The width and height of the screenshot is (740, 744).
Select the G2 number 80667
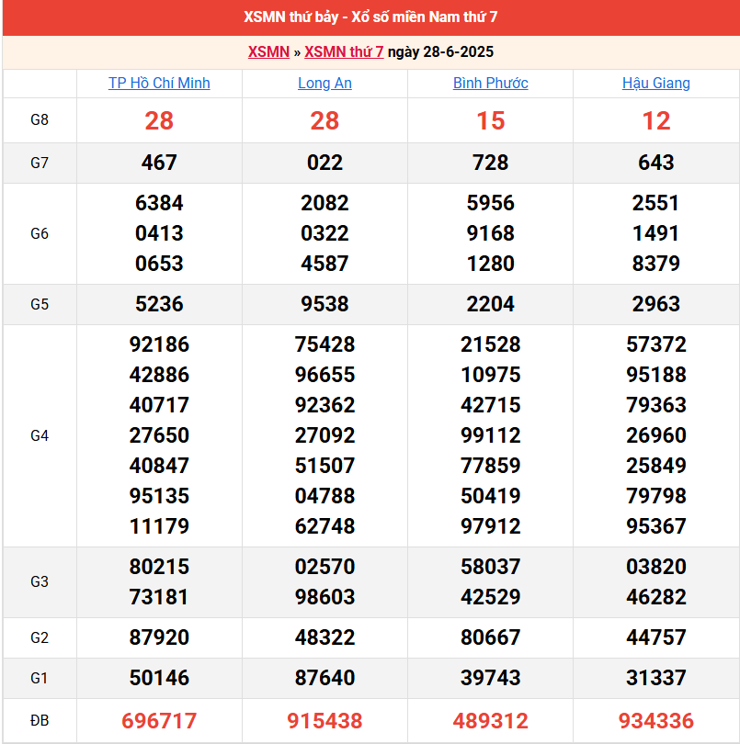tap(490, 637)
